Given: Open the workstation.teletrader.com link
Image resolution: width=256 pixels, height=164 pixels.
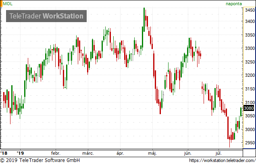Looking at the screenshot, I should pos(222,160).
